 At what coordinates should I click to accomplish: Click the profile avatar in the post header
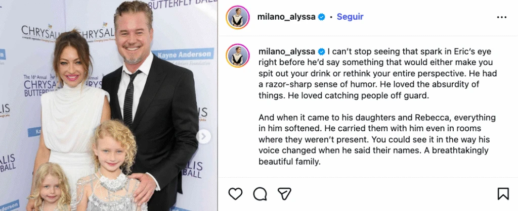pos(237,17)
